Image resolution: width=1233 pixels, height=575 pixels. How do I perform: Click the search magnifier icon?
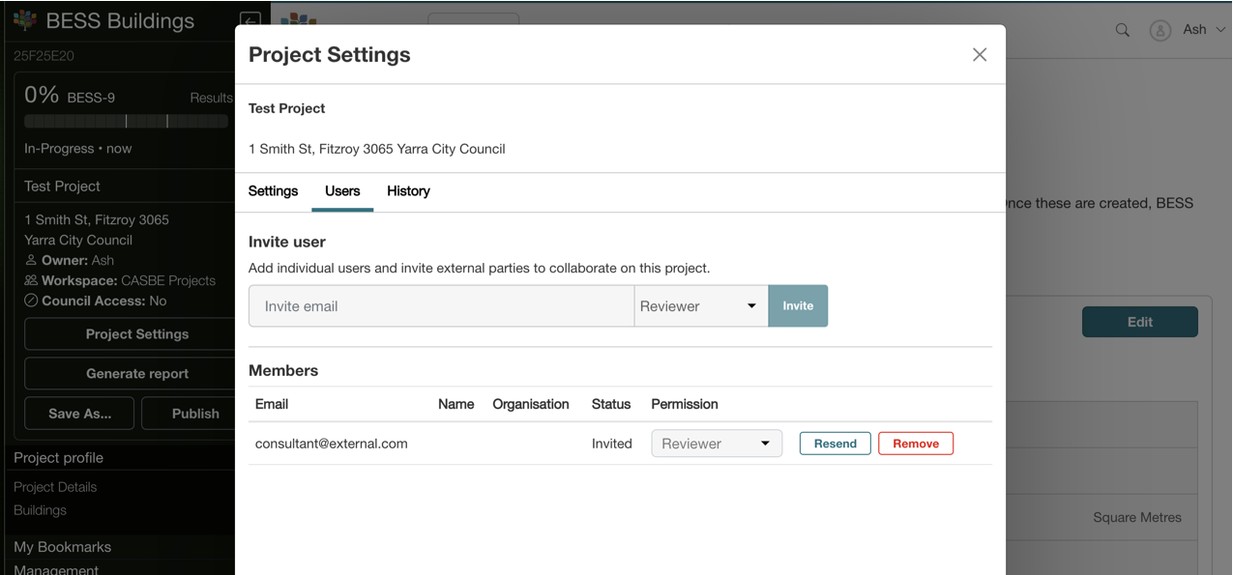(1122, 30)
